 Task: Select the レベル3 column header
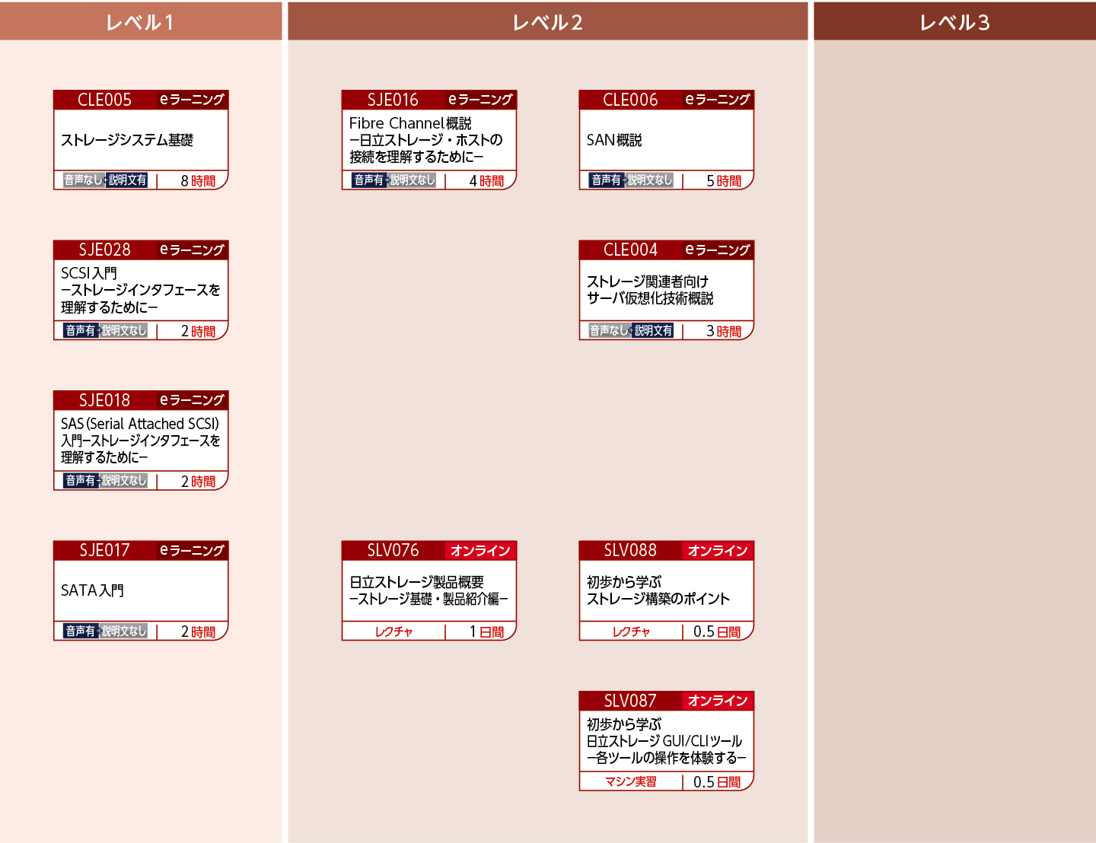click(x=955, y=21)
